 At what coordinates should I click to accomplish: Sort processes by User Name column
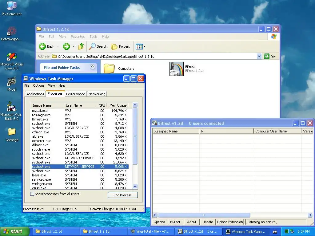click(x=79, y=105)
